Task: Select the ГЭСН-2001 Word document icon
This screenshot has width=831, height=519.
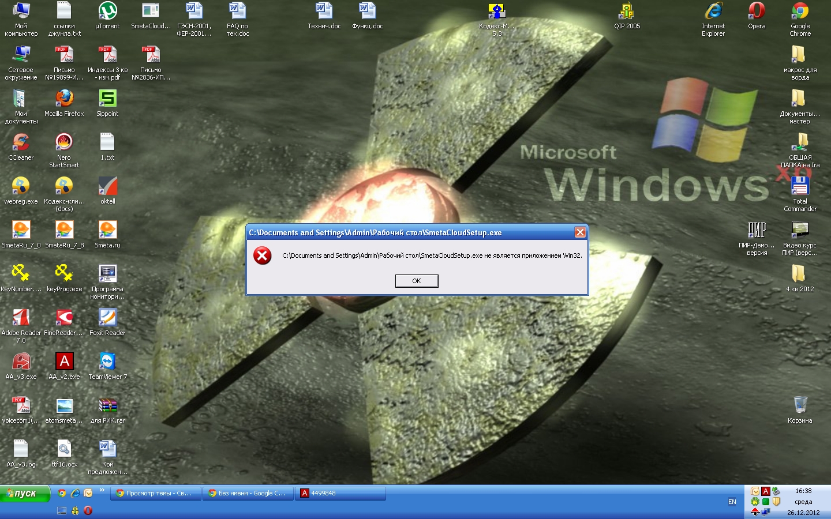Action: click(194, 19)
